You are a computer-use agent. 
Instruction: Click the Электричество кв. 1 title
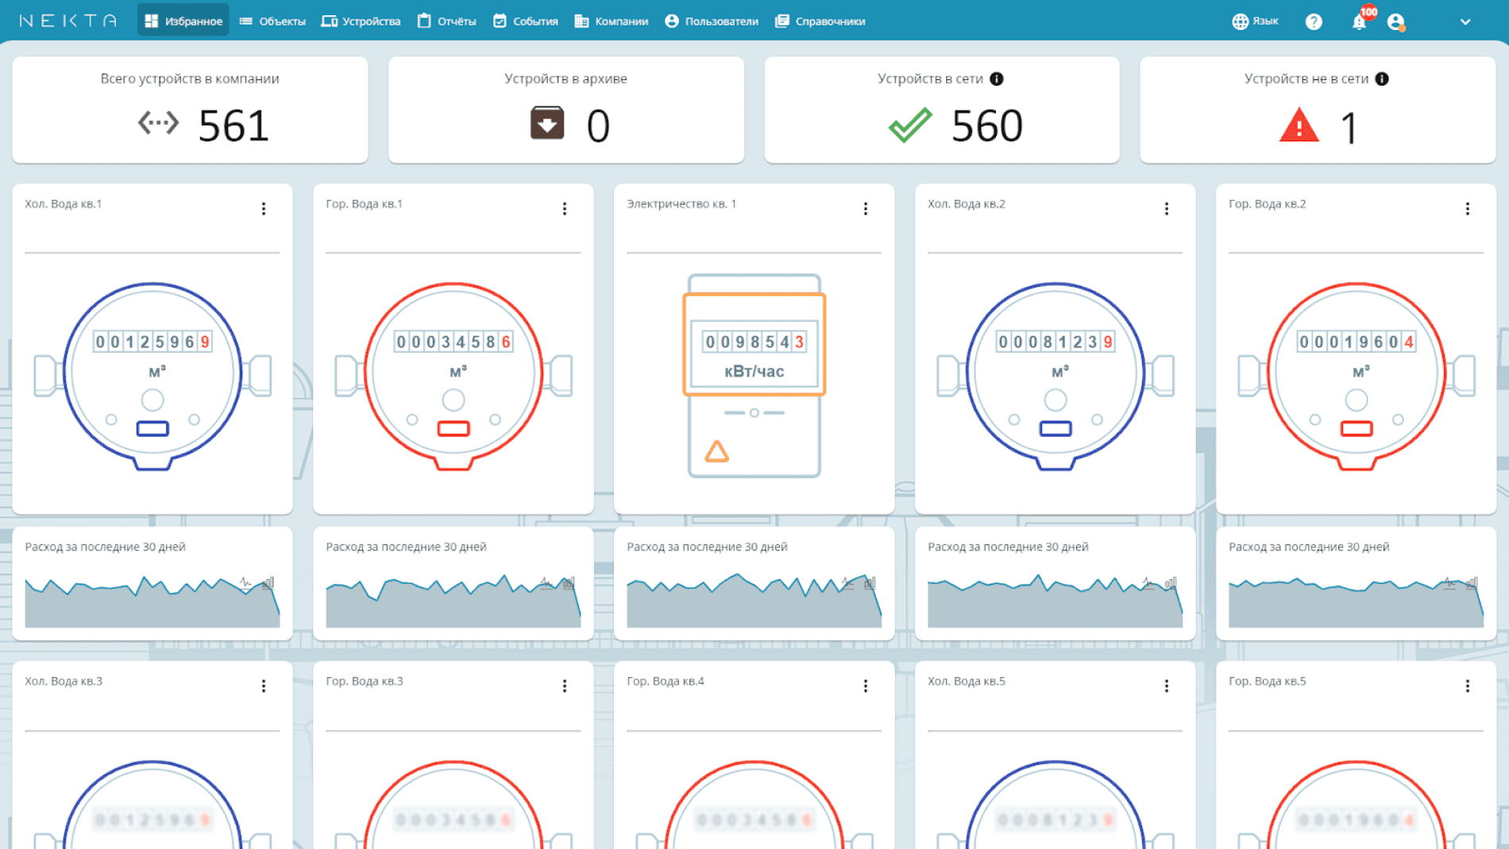coord(681,204)
